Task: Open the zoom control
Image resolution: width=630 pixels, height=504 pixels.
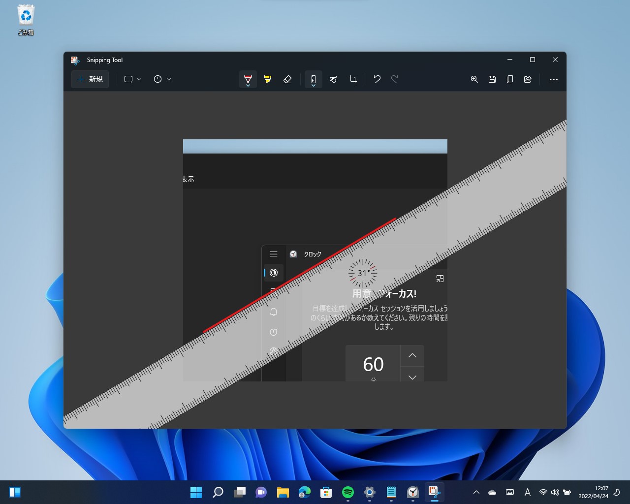Action: point(474,79)
